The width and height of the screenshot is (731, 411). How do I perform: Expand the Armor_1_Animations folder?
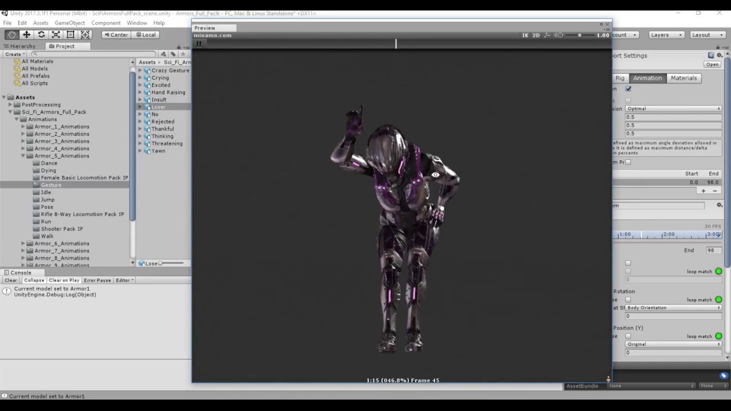click(x=23, y=127)
